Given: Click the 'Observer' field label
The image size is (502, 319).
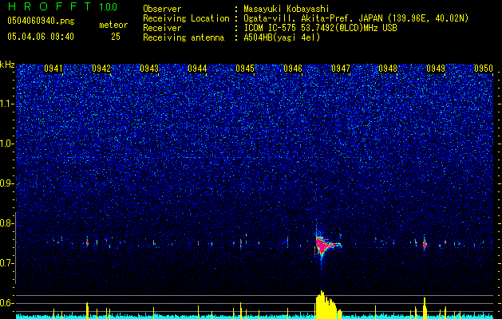Looking at the screenshot, I should click(x=162, y=9).
